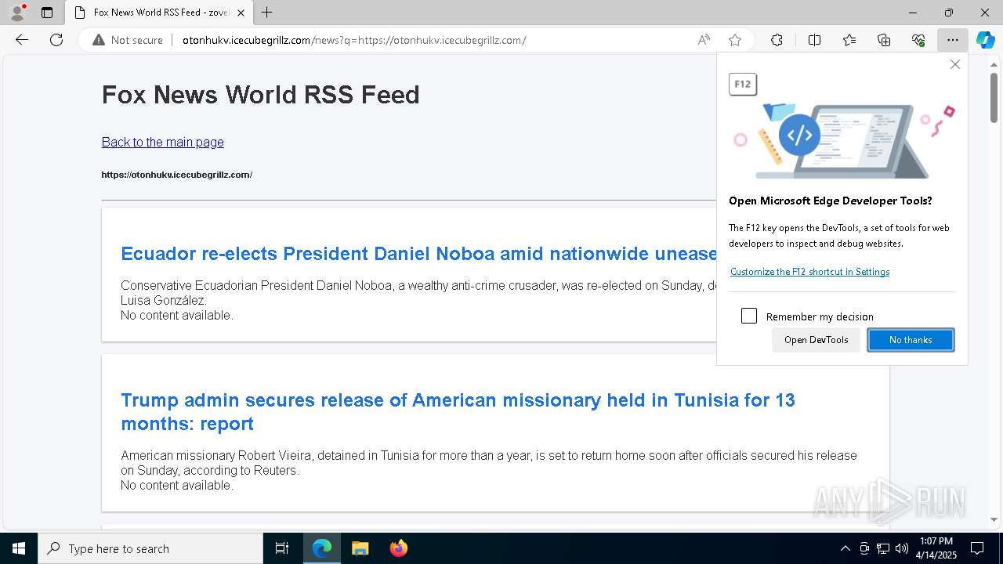1003x564 pixels.
Task: Launch Firefox from the taskbar
Action: [x=398, y=548]
